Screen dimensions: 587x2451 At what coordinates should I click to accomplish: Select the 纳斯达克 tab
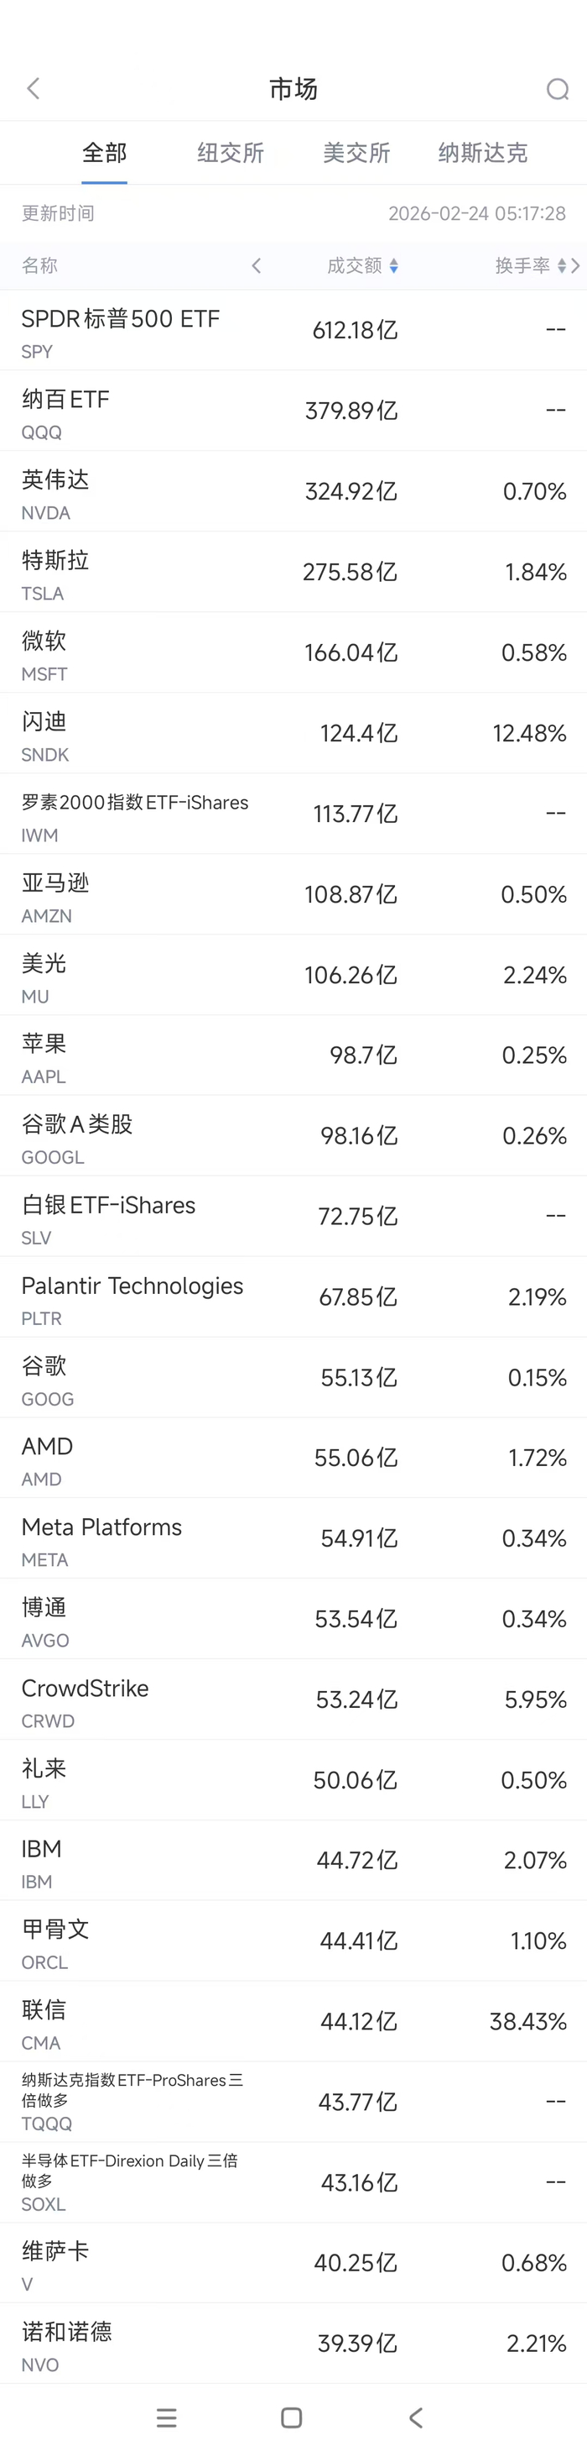482,153
